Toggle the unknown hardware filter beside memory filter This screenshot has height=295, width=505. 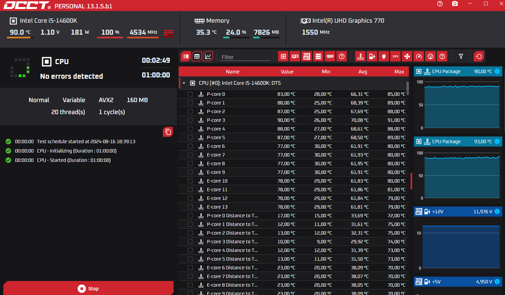(342, 56)
